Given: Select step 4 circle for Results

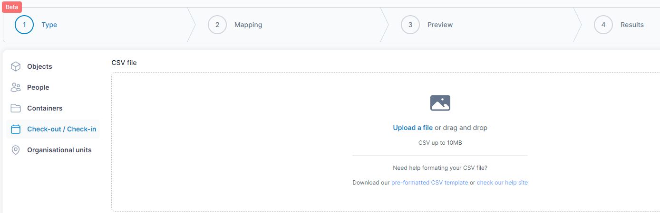Looking at the screenshot, I should pyautogui.click(x=603, y=25).
